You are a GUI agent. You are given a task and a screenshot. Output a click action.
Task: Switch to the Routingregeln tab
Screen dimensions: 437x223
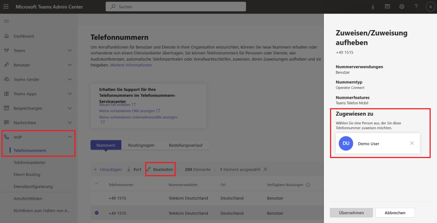(141, 145)
